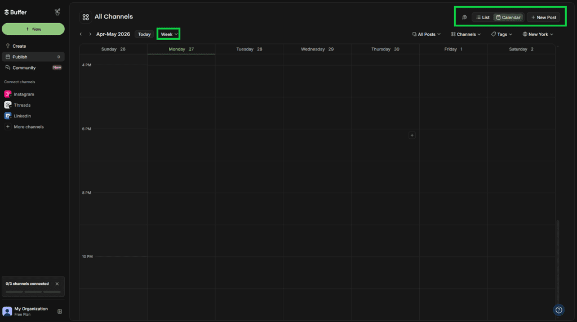
Task: Select the Saturday 2 column header
Action: pyautogui.click(x=521, y=49)
